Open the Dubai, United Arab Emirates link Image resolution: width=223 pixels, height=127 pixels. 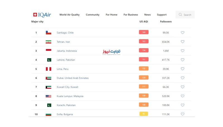click(73, 78)
